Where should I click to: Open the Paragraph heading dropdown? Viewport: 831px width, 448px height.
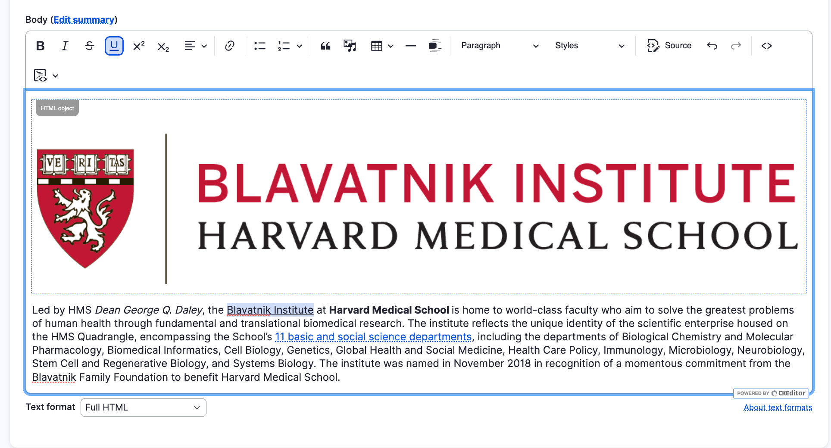tap(500, 46)
